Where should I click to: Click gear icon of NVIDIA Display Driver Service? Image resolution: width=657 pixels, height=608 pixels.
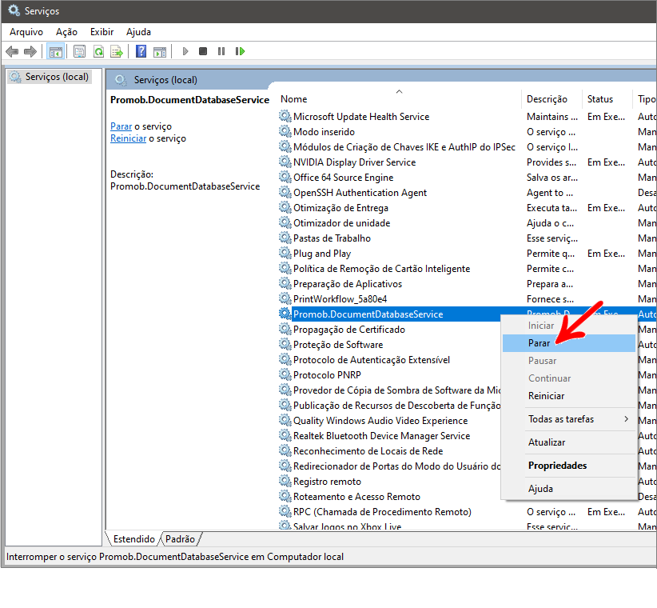pos(285,162)
